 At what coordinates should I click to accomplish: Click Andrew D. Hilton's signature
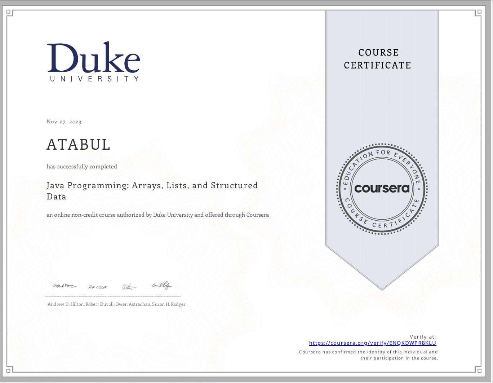tap(65, 286)
